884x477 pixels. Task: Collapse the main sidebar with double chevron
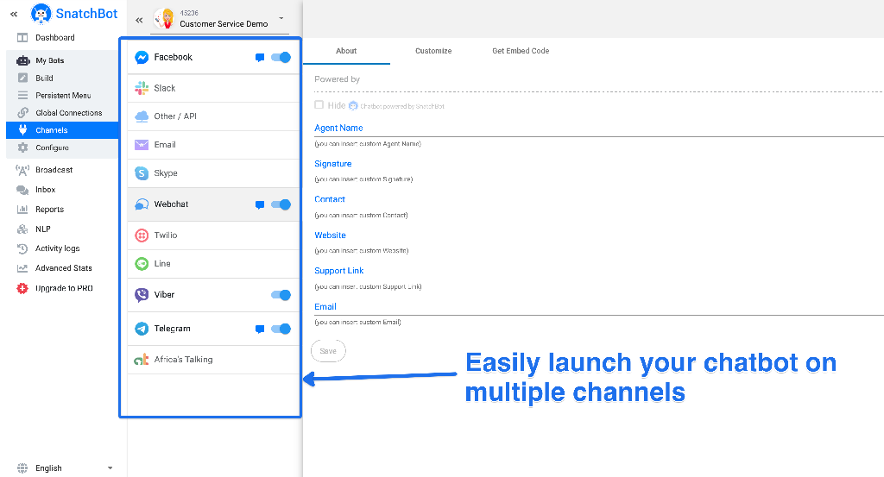click(x=14, y=14)
